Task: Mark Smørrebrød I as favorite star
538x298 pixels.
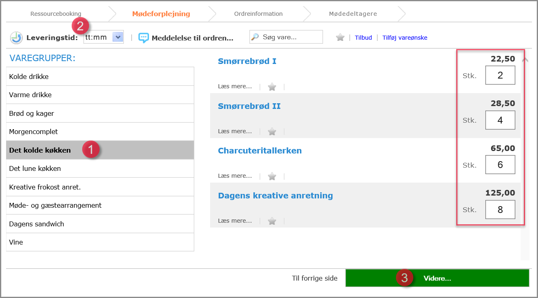Action: click(x=272, y=87)
